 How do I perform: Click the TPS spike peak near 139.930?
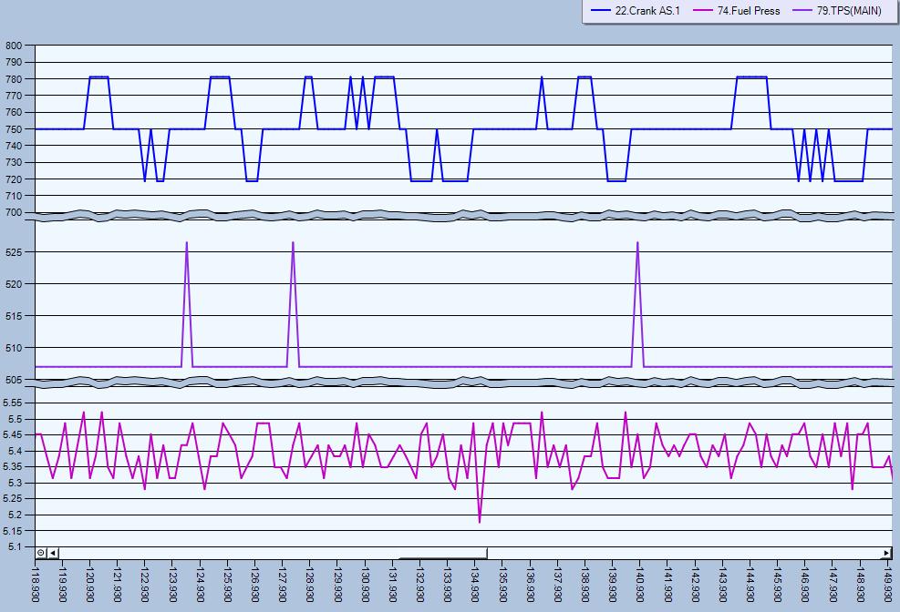637,242
